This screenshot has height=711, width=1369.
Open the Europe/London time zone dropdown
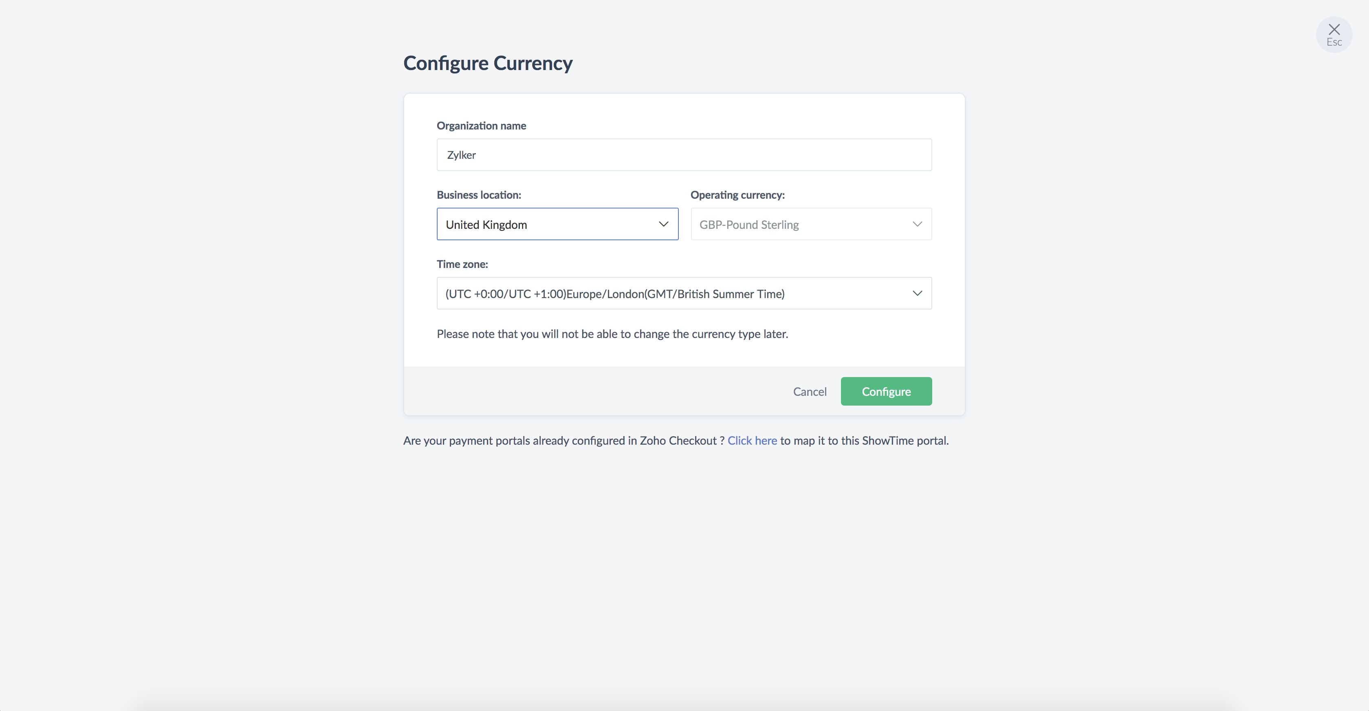click(684, 293)
